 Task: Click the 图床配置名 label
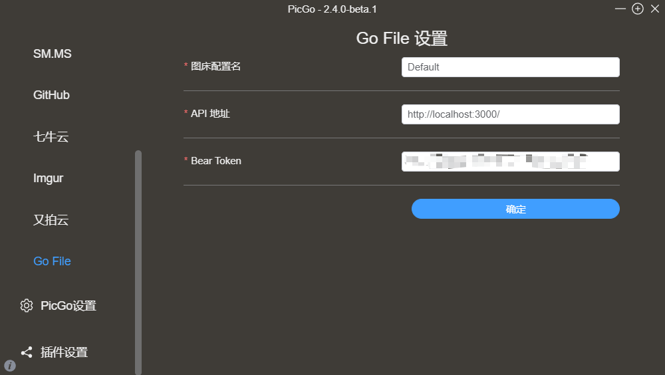pos(215,66)
